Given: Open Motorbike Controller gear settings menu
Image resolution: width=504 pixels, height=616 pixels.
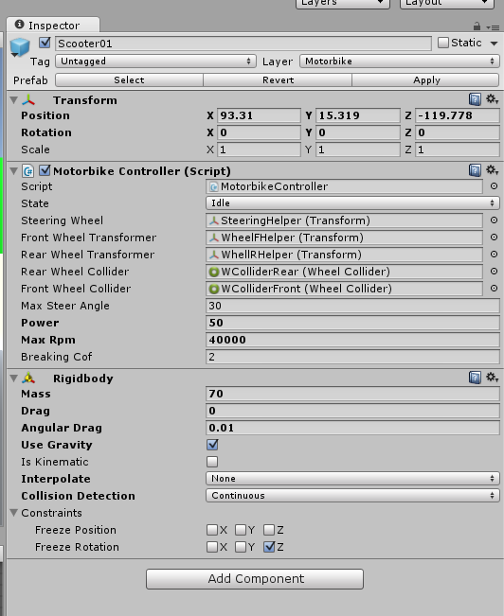Looking at the screenshot, I should tap(492, 170).
